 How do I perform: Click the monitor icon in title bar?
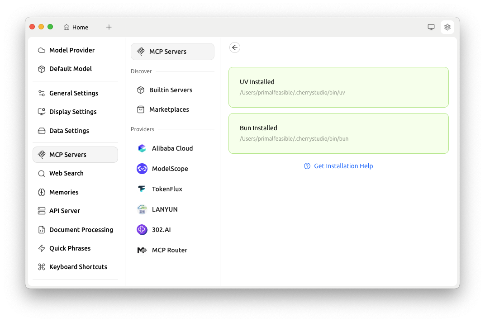point(431,27)
